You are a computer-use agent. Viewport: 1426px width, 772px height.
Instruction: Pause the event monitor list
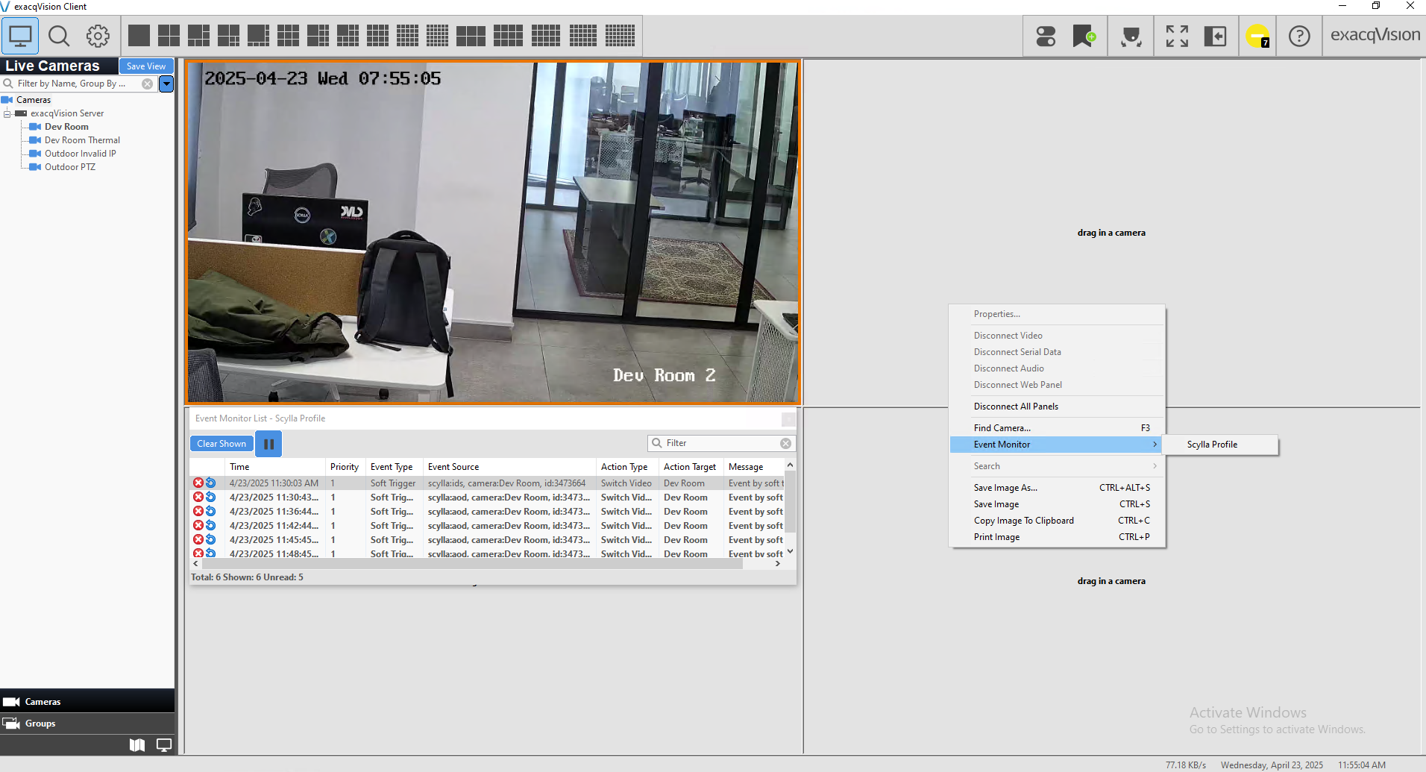tap(268, 444)
